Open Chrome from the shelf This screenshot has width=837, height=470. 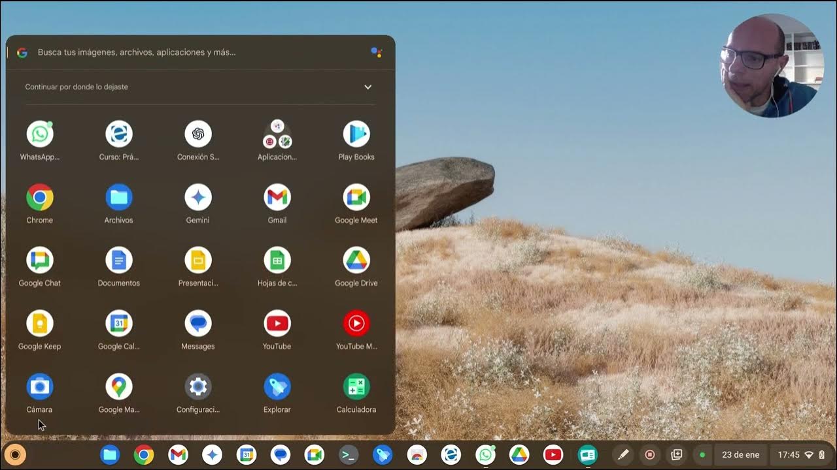[x=144, y=454]
